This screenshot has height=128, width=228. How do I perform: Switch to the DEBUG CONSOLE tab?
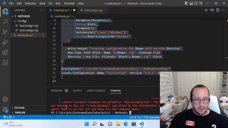click(x=96, y=91)
